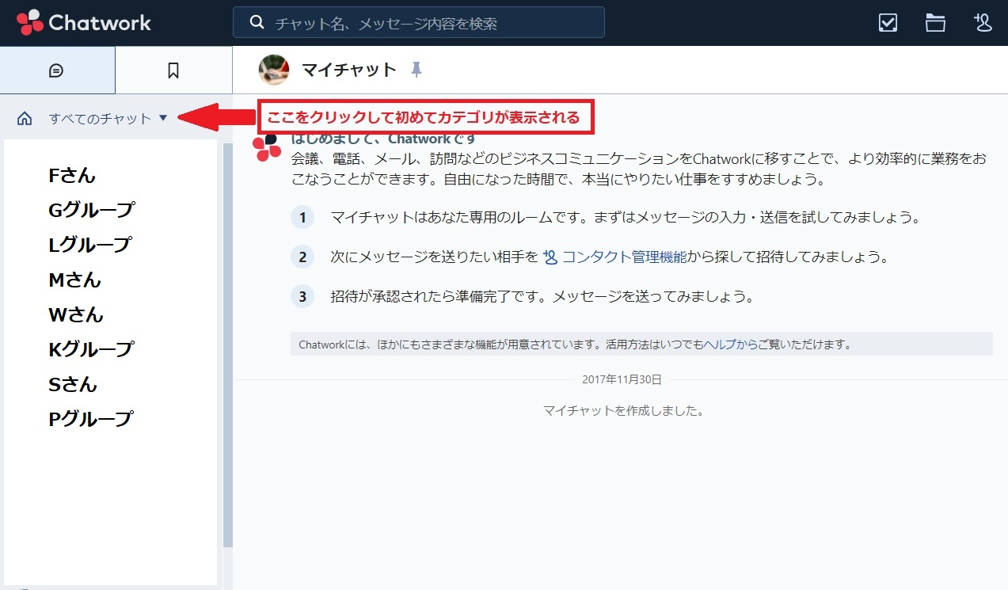Switch to the bookmark tab

[x=173, y=70]
